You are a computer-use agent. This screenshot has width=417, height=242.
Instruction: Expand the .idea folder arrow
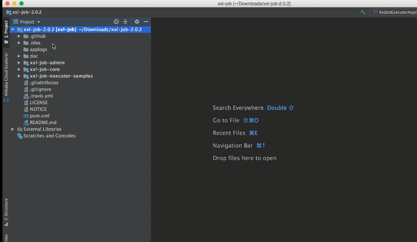tap(19, 43)
